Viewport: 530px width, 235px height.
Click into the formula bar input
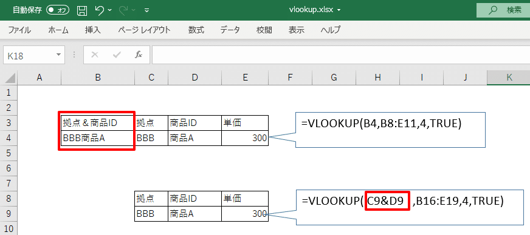click(x=341, y=55)
